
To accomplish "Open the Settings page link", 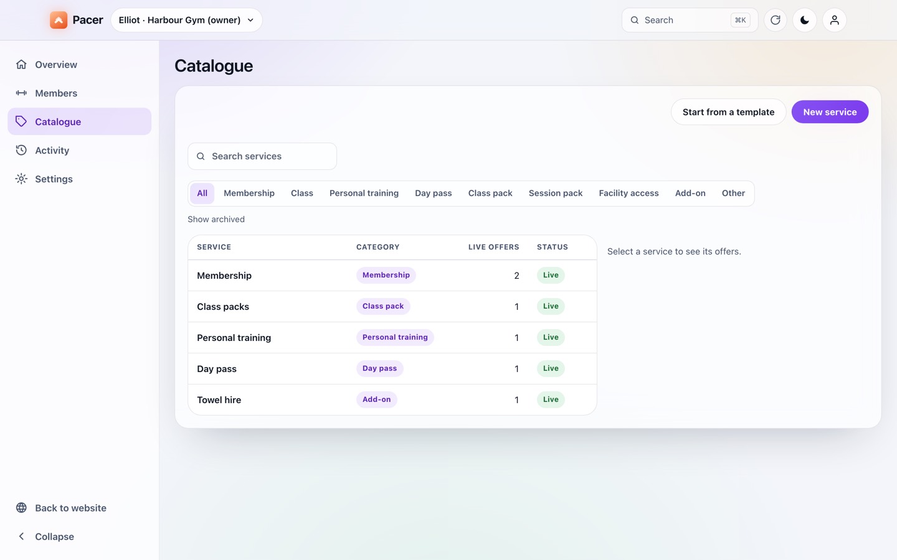I will point(80,179).
